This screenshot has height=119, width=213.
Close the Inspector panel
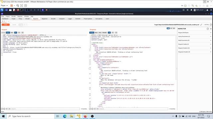(211, 29)
